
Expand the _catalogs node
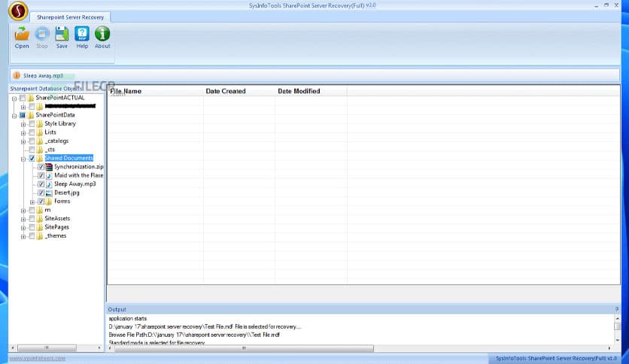23,141
